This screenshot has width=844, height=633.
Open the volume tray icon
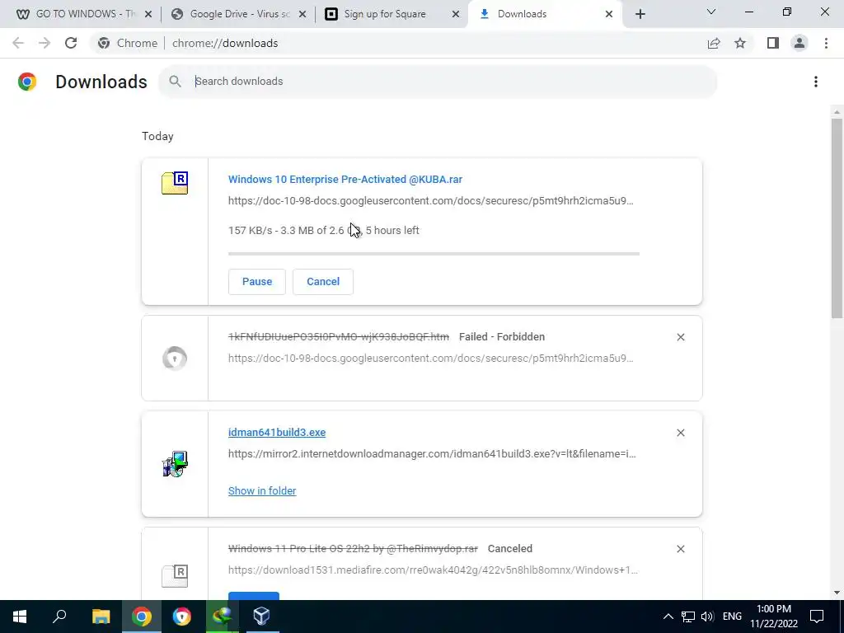pos(707,617)
